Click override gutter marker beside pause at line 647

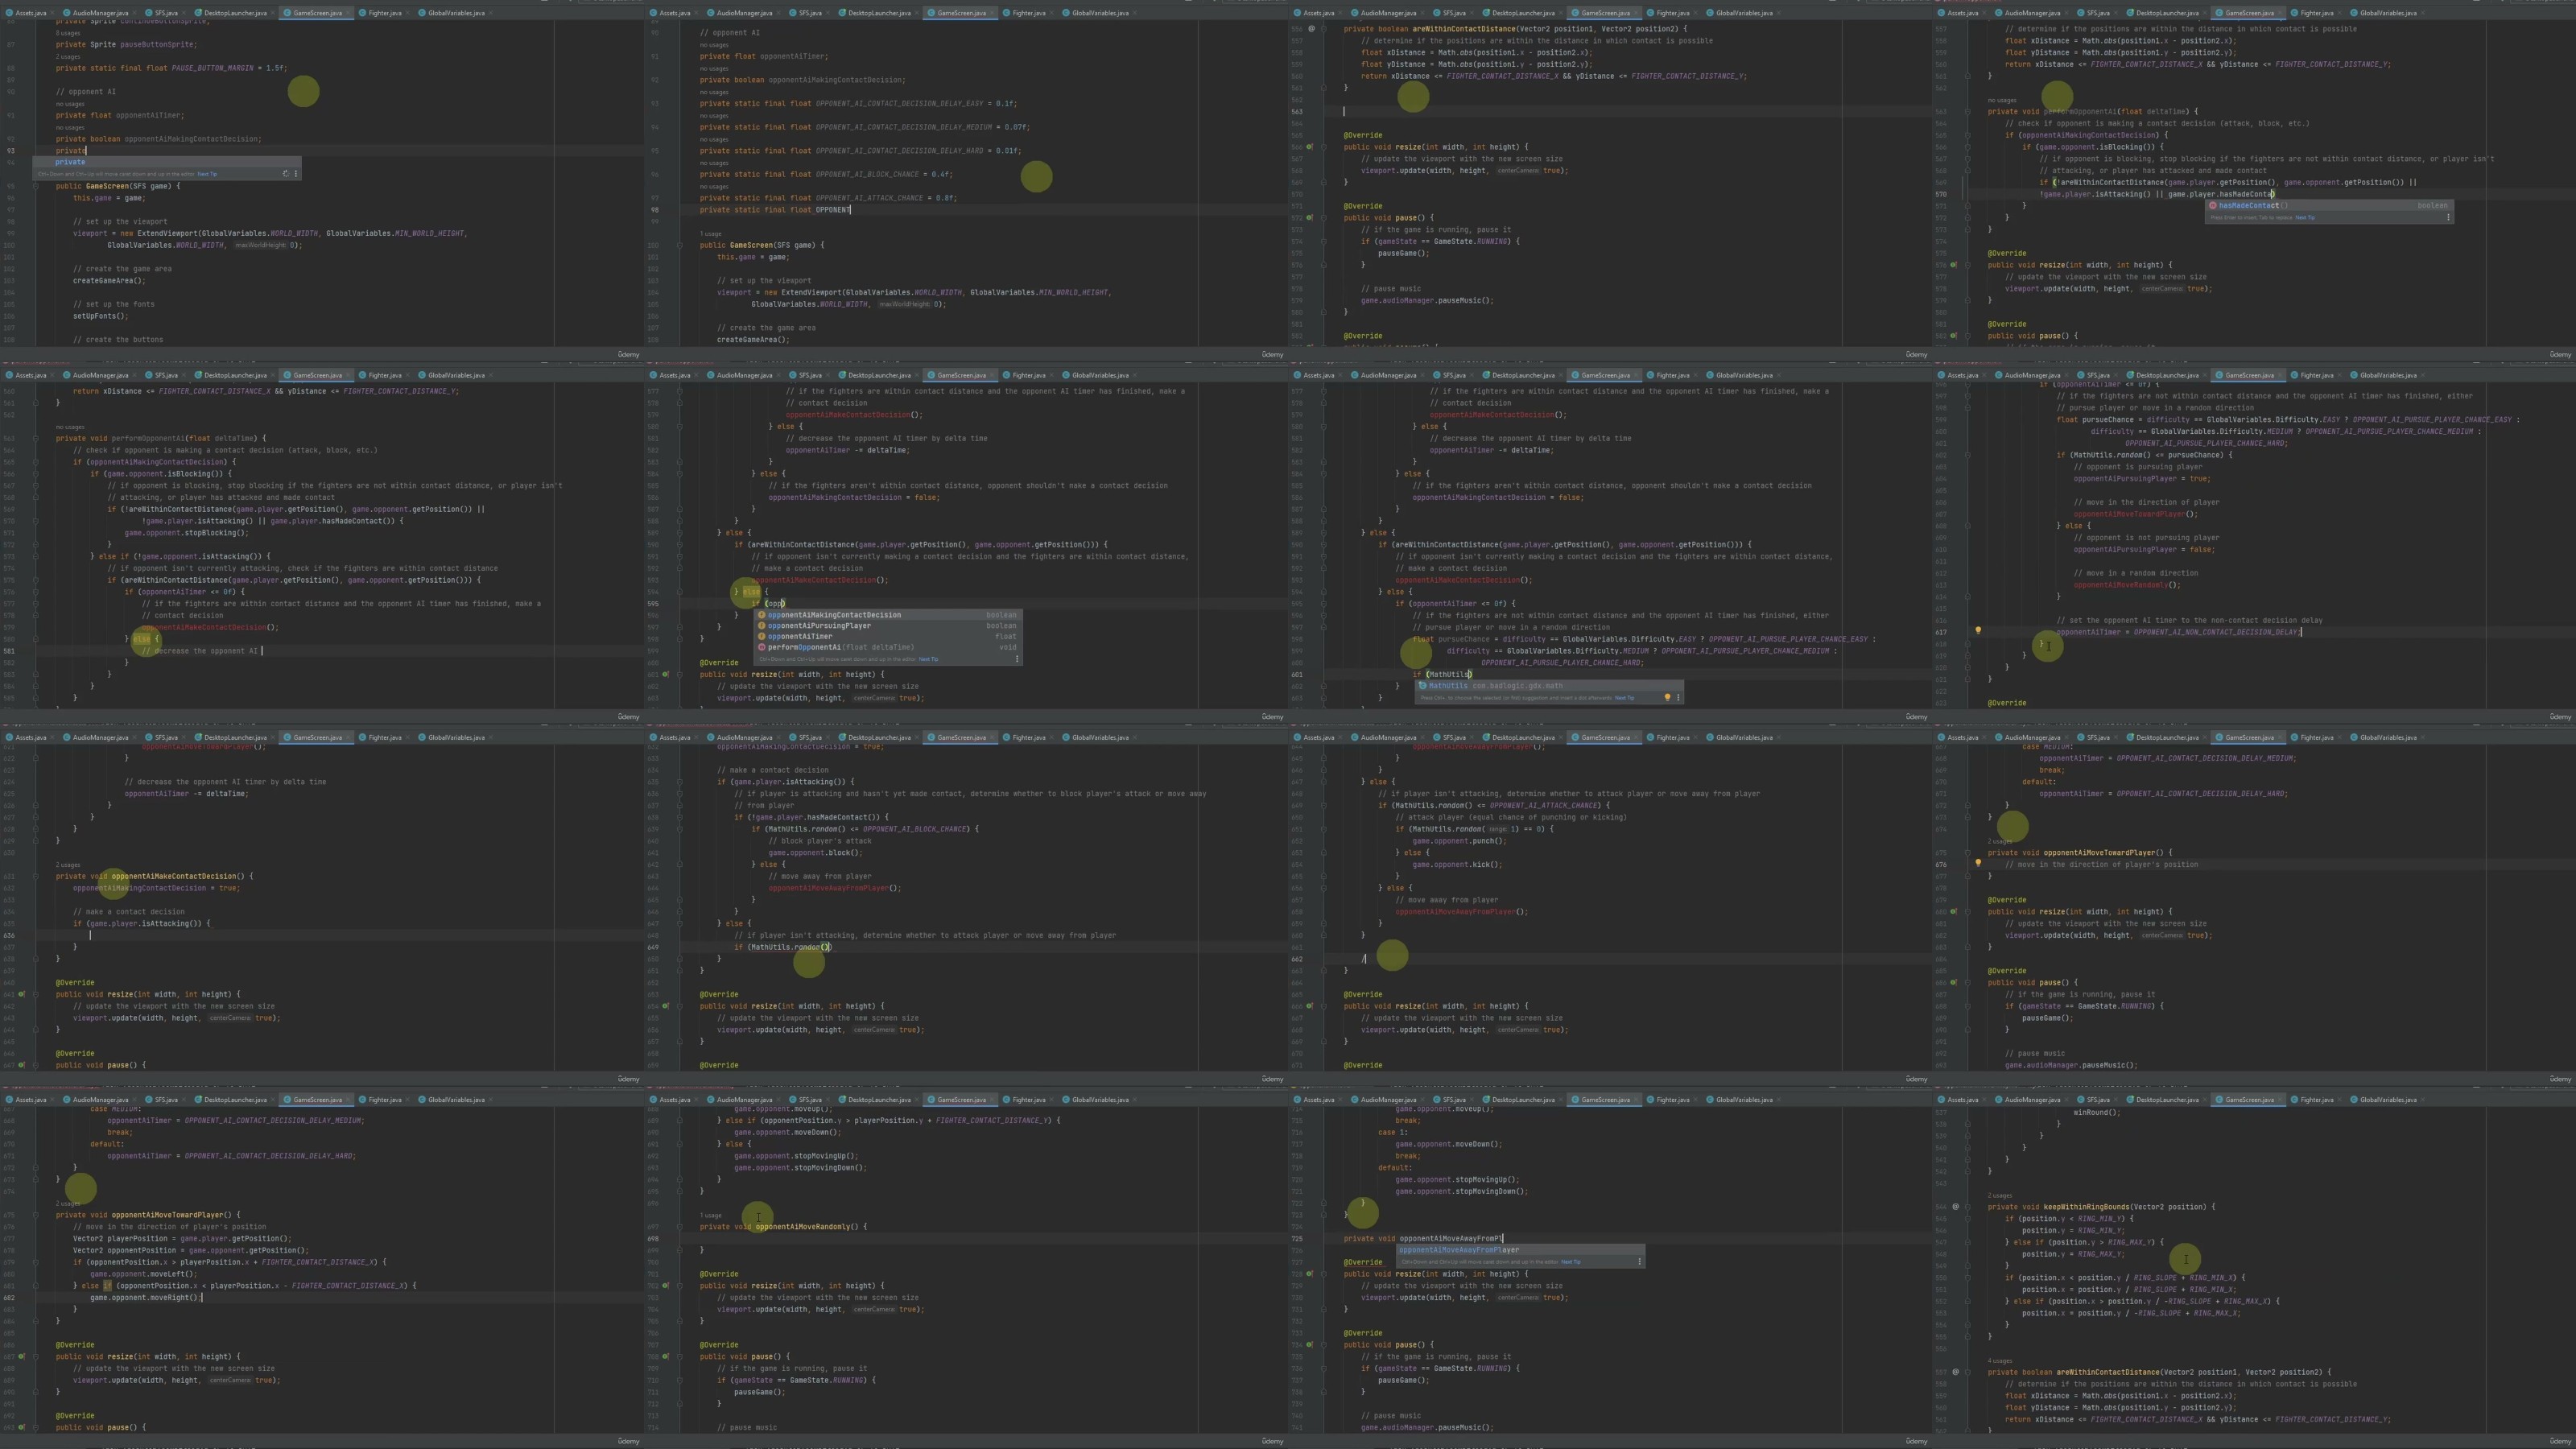(22, 1065)
